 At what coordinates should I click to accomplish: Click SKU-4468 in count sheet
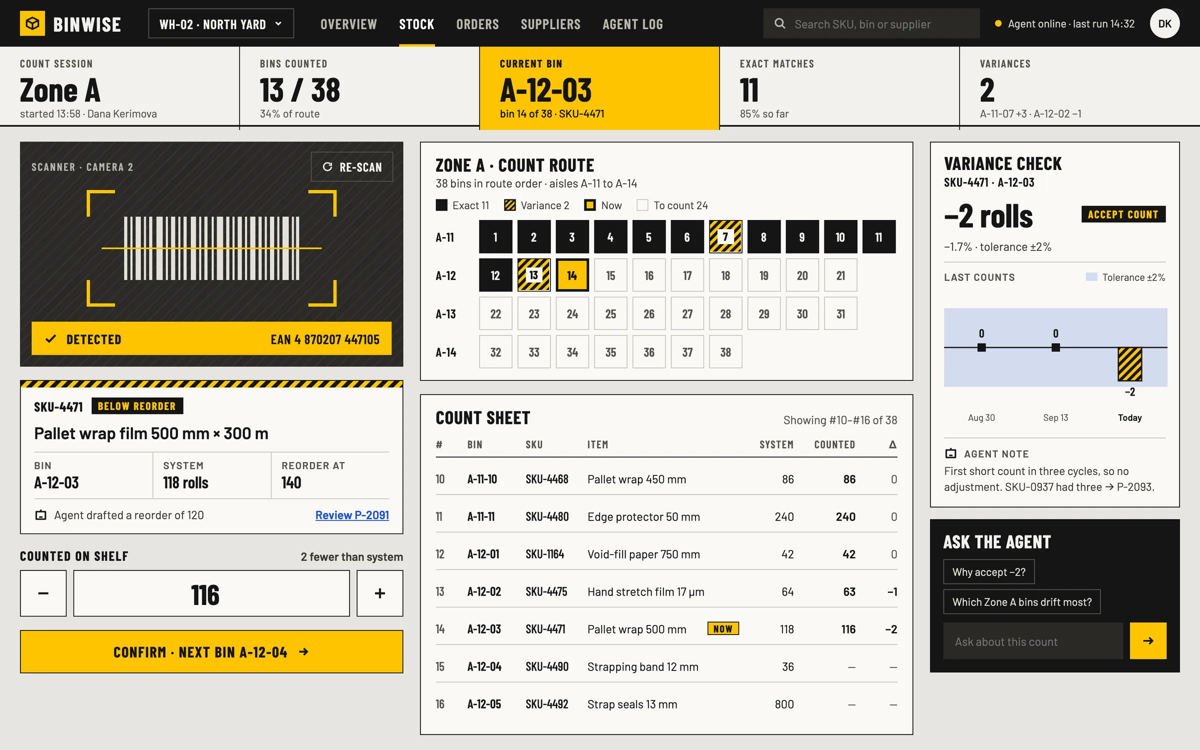click(547, 479)
